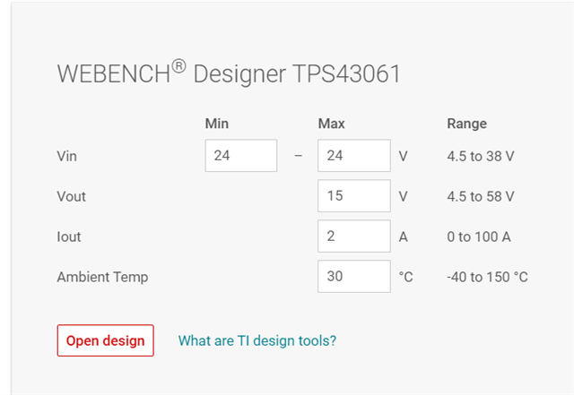Click the °C unit beside Ambient Temp
Image resolution: width=574 pixels, height=395 pixels.
tap(406, 277)
